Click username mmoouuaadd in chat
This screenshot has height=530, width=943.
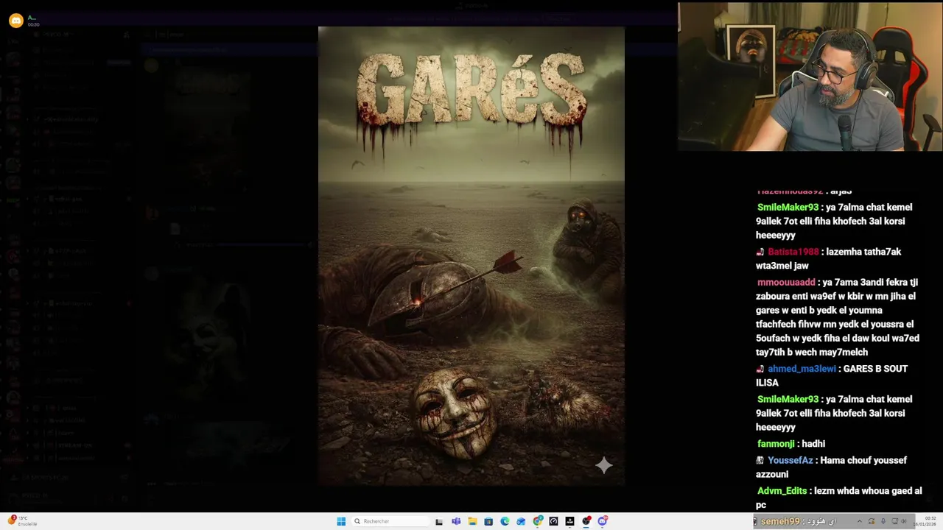786,283
